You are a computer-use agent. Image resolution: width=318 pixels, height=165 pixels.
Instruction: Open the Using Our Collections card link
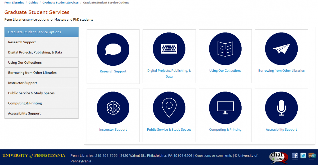coord(225,71)
